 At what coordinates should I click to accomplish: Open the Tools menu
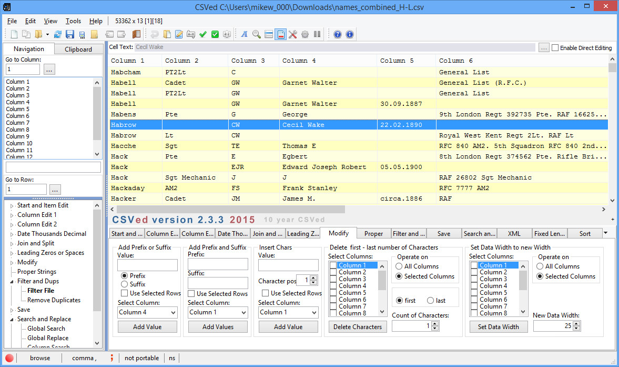coord(73,21)
